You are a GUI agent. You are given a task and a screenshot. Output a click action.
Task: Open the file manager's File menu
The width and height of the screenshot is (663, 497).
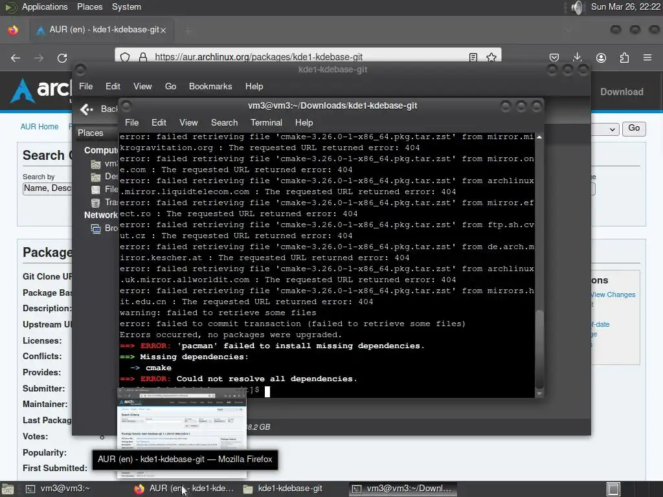click(85, 86)
